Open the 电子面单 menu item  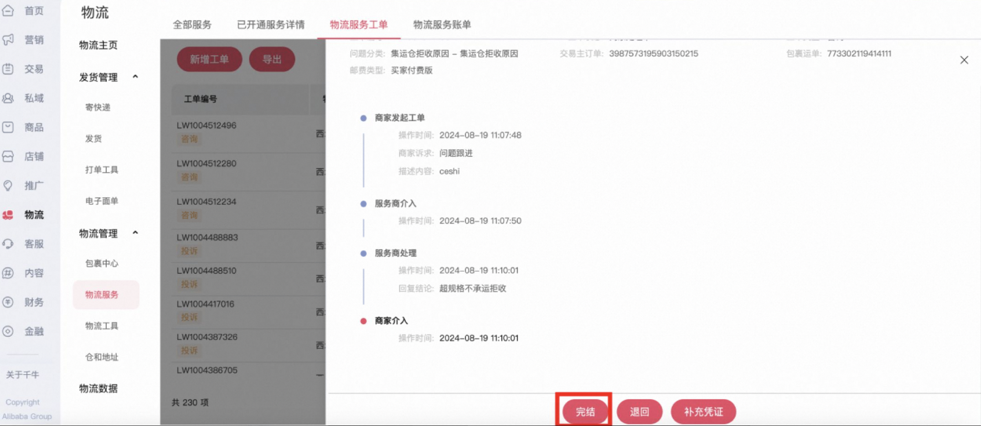click(102, 201)
